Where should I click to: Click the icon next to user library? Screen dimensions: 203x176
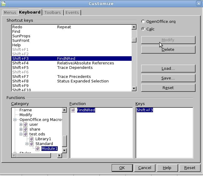pyautogui.click(x=26, y=125)
